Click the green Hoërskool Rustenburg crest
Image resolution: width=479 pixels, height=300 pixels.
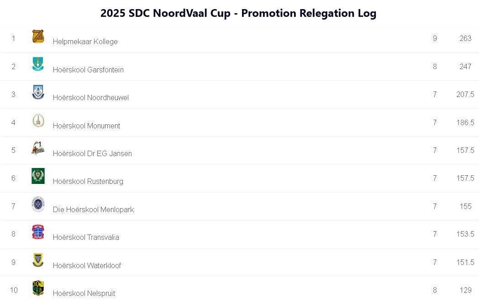[38, 176]
